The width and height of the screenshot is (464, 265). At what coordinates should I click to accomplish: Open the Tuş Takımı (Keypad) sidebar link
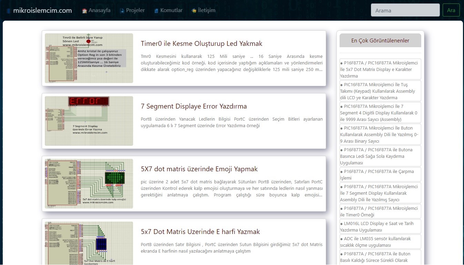tap(380, 91)
